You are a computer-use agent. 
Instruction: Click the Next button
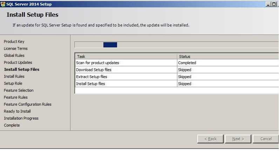coord(238,139)
